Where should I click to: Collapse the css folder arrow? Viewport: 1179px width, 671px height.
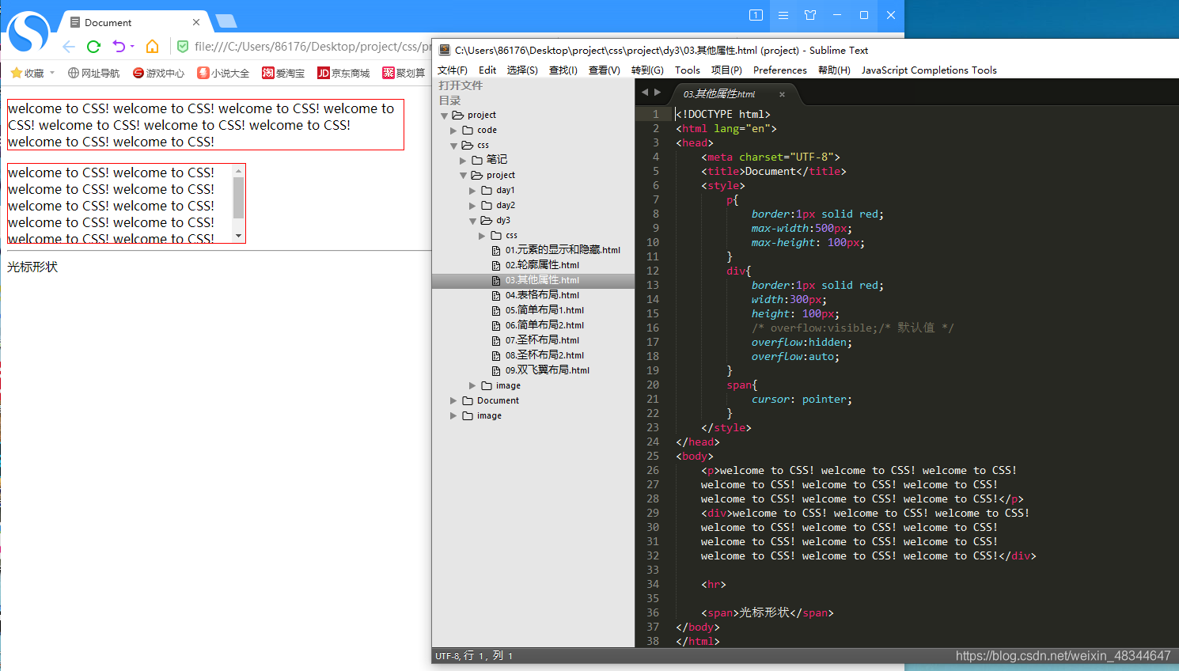[x=454, y=146]
